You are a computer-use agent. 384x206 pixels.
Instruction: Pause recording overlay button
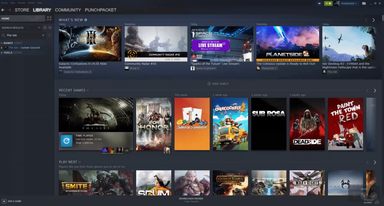(x=364, y=196)
